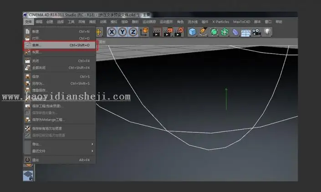Viewport: 321px width, 192px height.
Task: Open the 插件 (Plugins) menu
Action: [x=205, y=22]
